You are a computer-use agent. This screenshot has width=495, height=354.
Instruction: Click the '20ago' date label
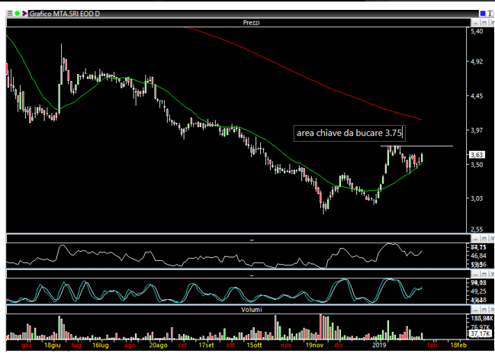tap(158, 345)
